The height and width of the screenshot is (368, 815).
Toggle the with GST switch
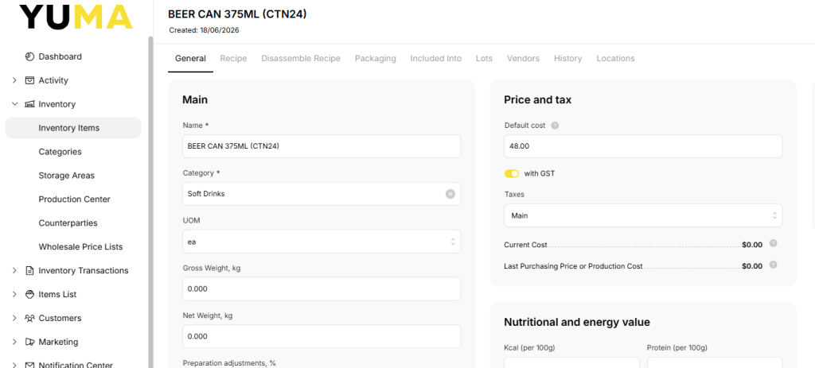(x=512, y=173)
